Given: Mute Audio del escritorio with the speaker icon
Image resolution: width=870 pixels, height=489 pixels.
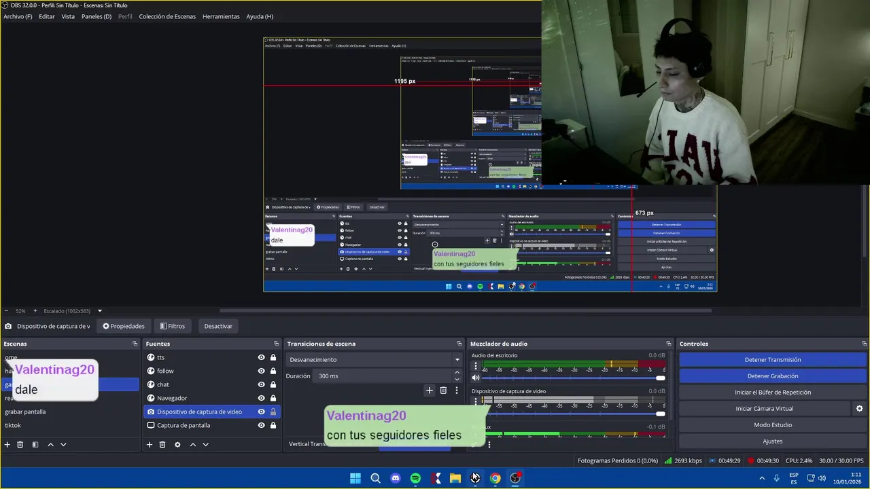Looking at the screenshot, I should click(x=476, y=378).
